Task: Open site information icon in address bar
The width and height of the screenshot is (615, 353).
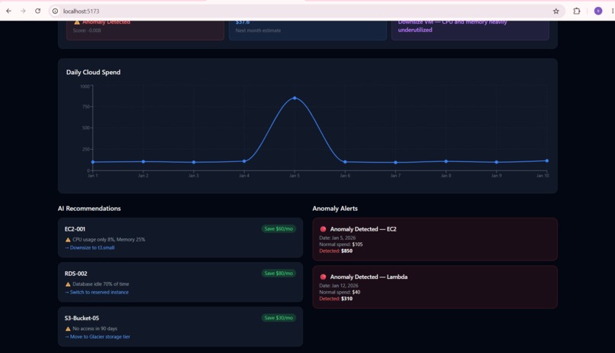Action: click(x=55, y=11)
